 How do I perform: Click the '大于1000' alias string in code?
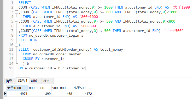tap(182, 7)
